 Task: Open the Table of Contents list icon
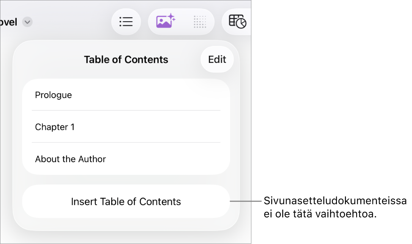coord(126,22)
